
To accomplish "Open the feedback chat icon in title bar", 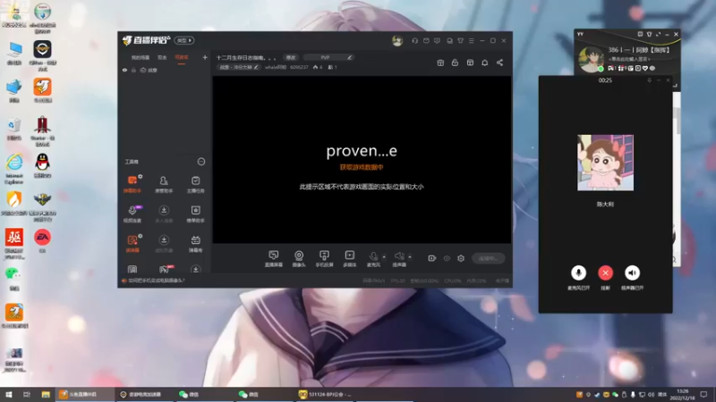I will tap(437, 40).
